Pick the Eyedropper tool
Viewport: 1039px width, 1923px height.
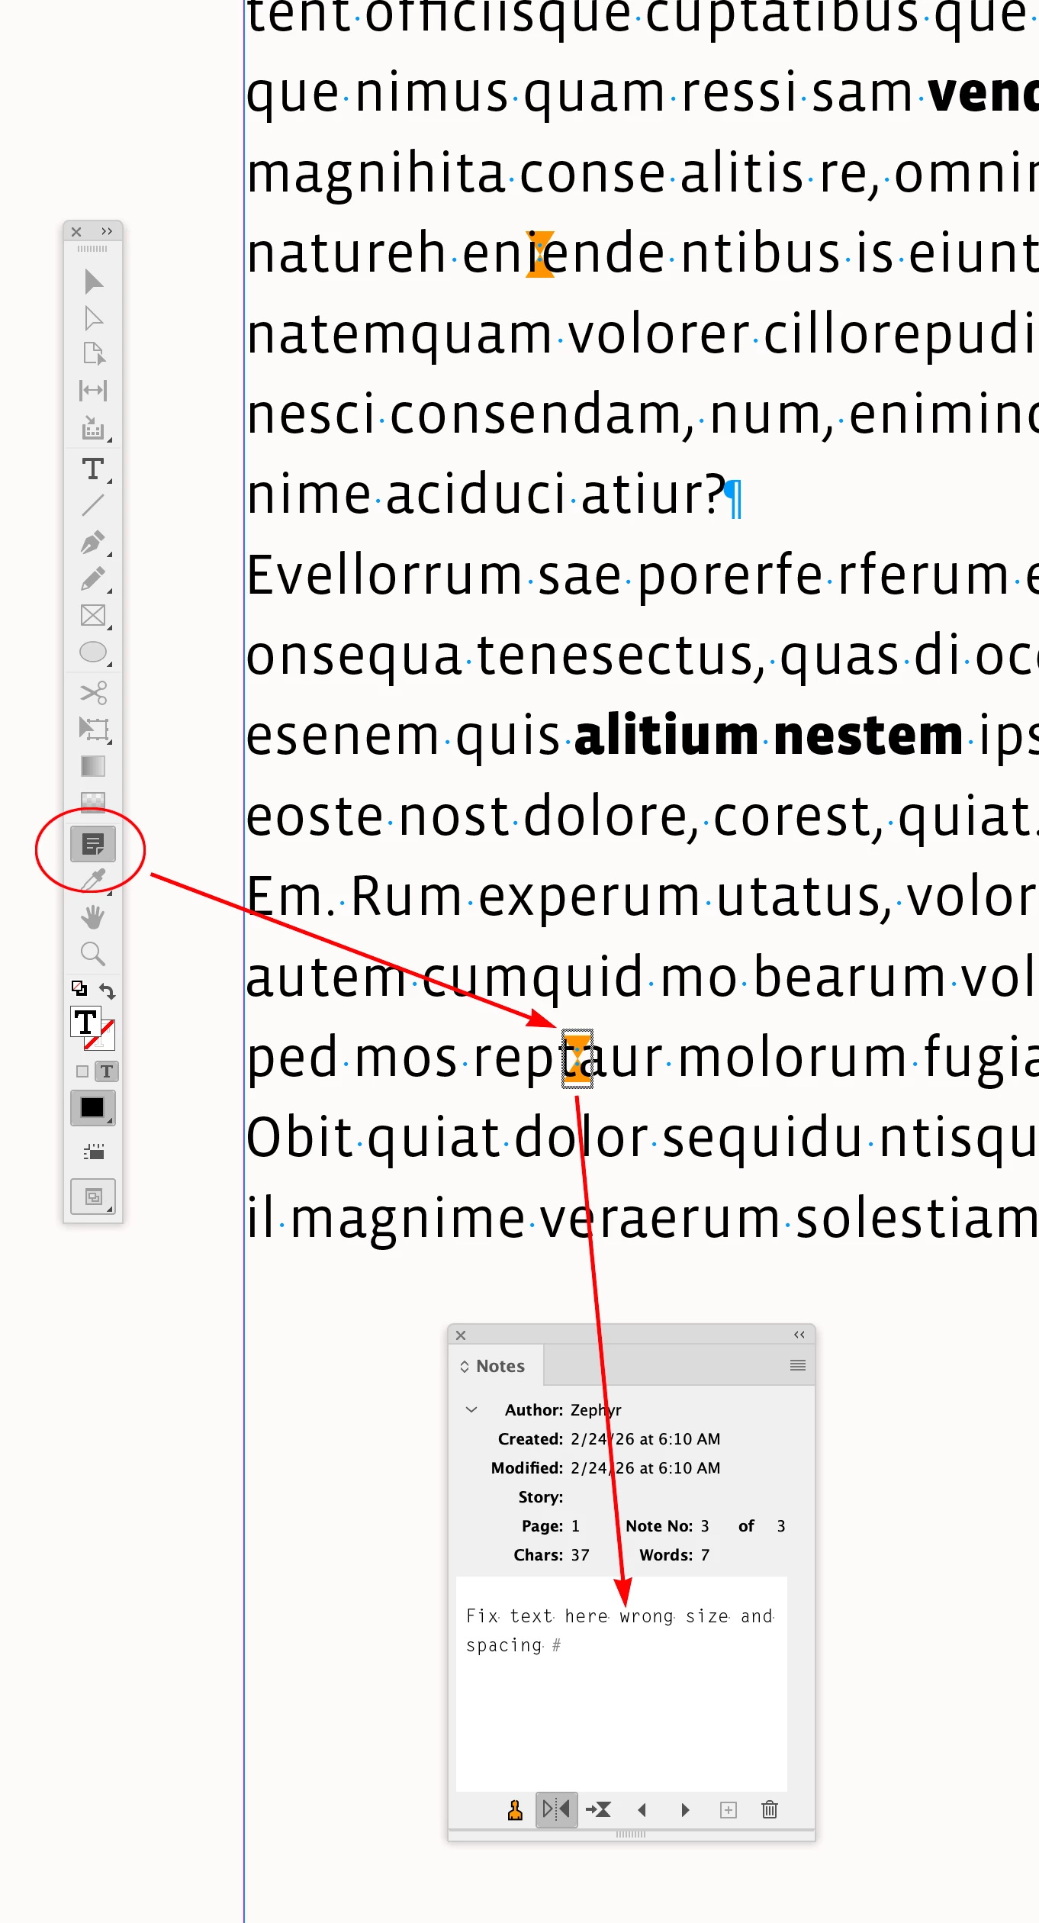[x=93, y=881]
